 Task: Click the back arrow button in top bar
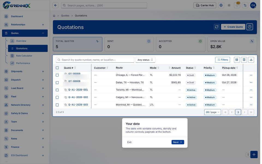pos(55,5)
